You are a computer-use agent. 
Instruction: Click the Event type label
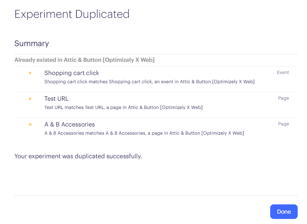click(283, 72)
